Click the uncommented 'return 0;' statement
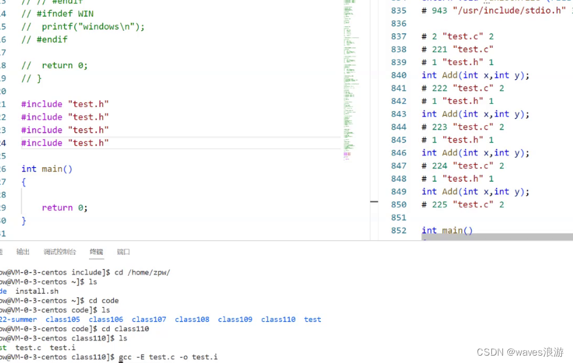 coord(64,208)
